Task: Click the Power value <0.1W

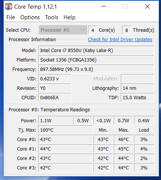Action: [103, 120]
